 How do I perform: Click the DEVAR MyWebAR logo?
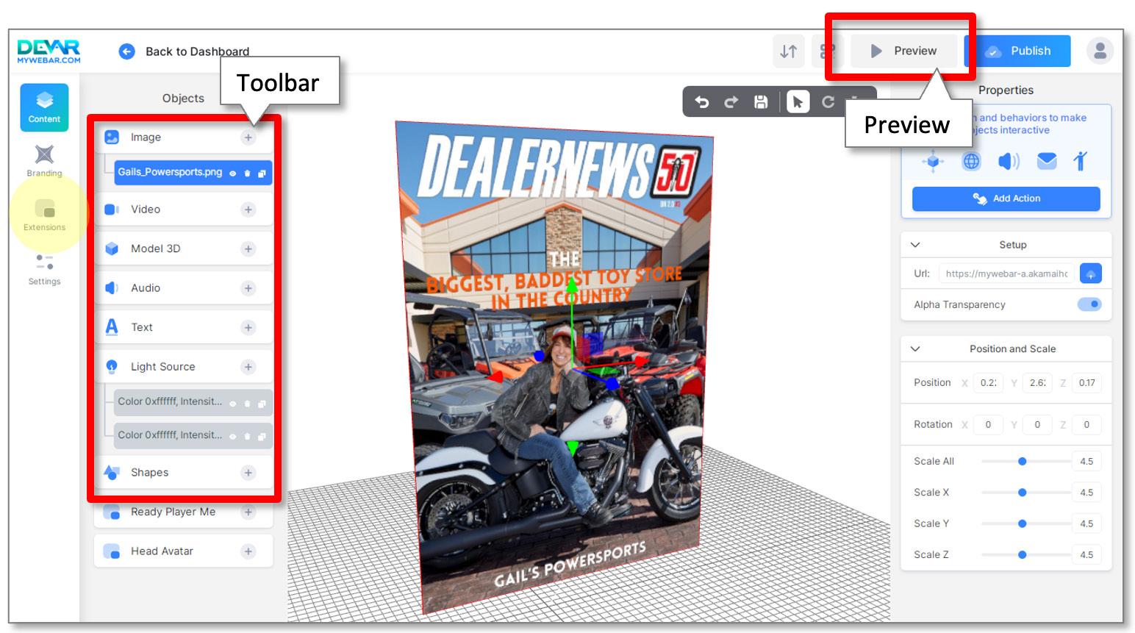[49, 51]
